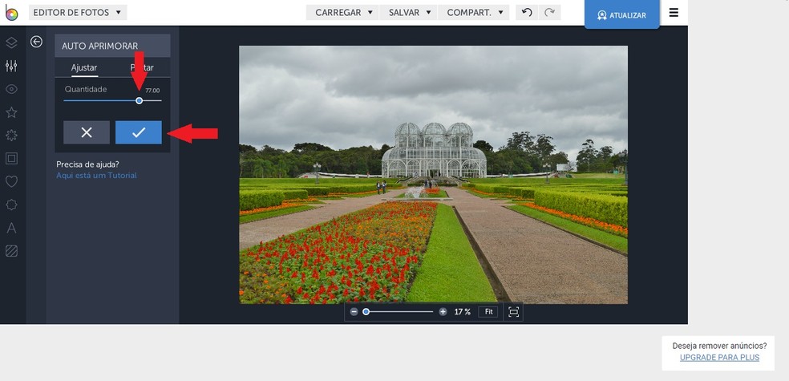Screen dimensions: 789x381
Task: Cancel Auto Aprimorar with the X button
Action: (x=87, y=132)
